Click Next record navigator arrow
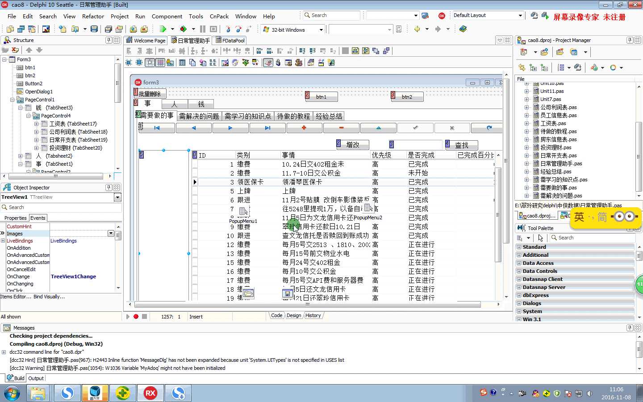The image size is (643, 402). 230,128
